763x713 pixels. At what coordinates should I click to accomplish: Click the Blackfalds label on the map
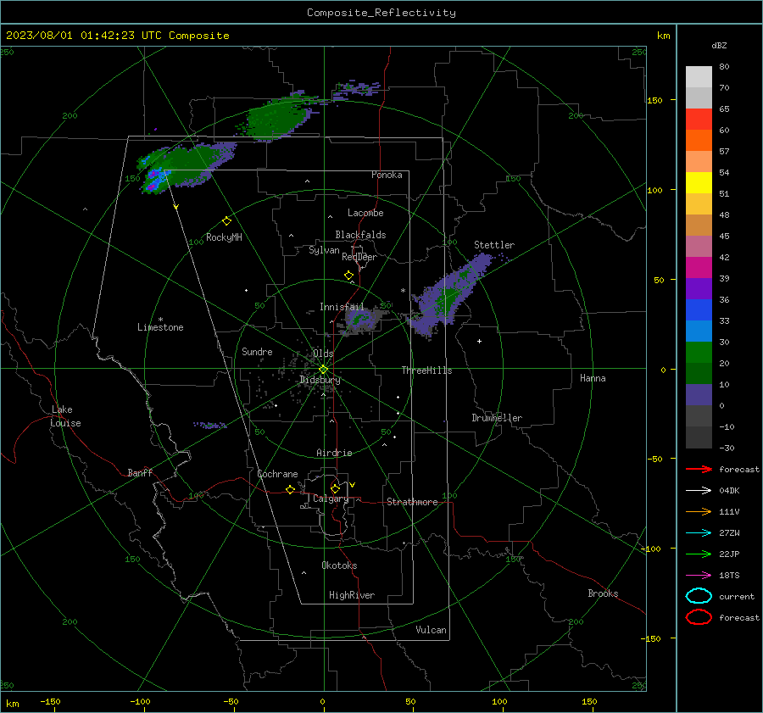pos(360,235)
